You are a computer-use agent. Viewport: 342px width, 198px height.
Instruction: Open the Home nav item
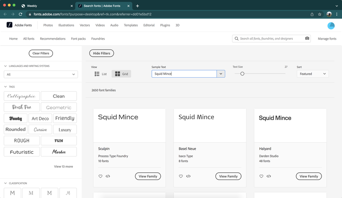(13, 38)
